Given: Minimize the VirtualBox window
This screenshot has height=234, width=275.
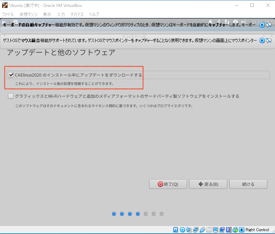Looking at the screenshot, I should (x=237, y=6).
